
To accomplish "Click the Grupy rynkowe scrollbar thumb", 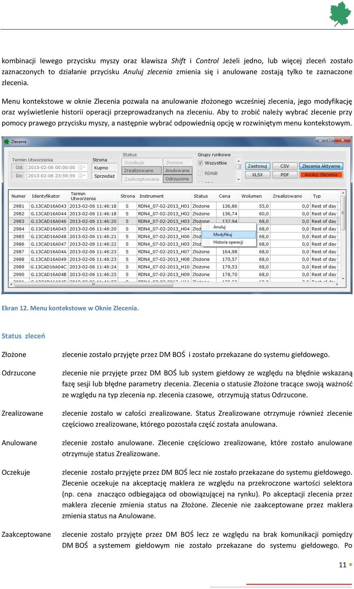I will (238, 167).
